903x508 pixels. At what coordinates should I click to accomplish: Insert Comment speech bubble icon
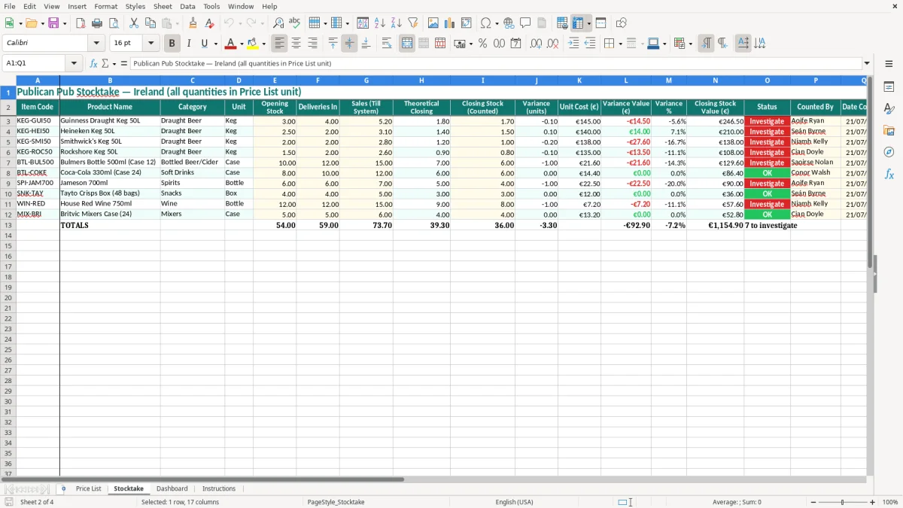[525, 23]
